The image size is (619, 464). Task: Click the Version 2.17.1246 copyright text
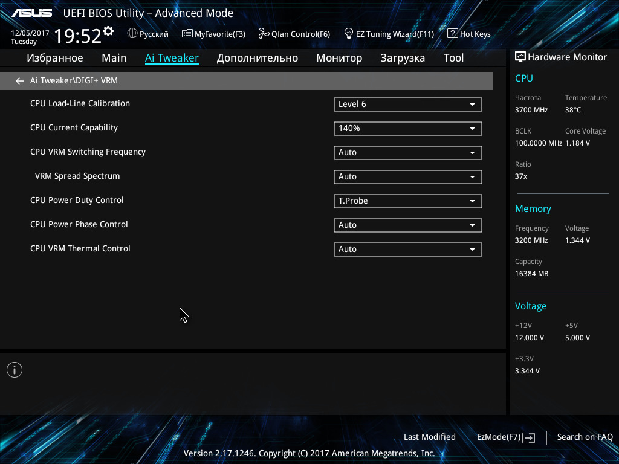tap(309, 453)
